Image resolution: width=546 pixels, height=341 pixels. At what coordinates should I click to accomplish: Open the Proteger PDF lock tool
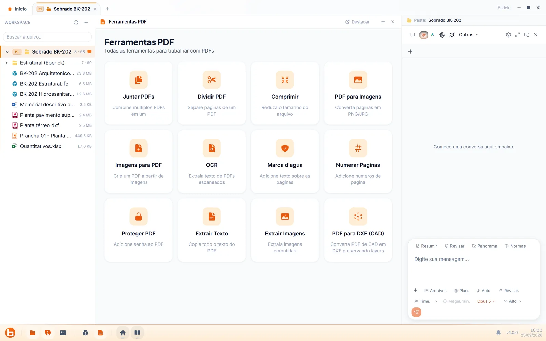pyautogui.click(x=139, y=230)
